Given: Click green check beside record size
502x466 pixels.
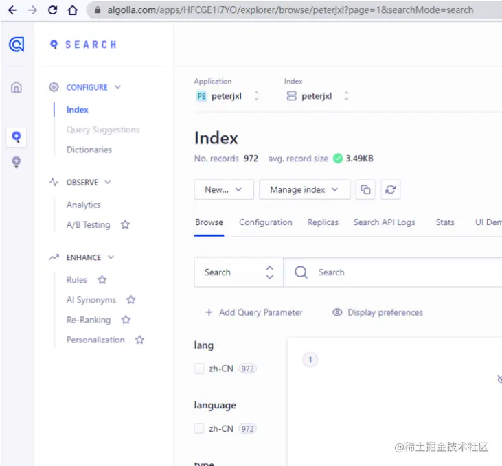Looking at the screenshot, I should point(338,158).
